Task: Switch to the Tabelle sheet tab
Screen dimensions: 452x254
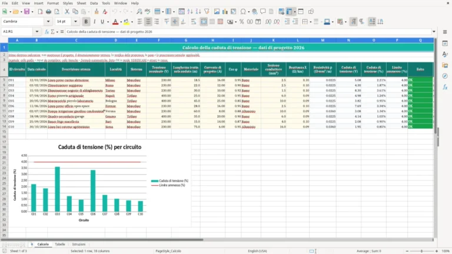Action: [x=60, y=244]
